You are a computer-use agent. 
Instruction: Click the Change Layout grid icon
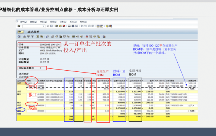pos(74,37)
